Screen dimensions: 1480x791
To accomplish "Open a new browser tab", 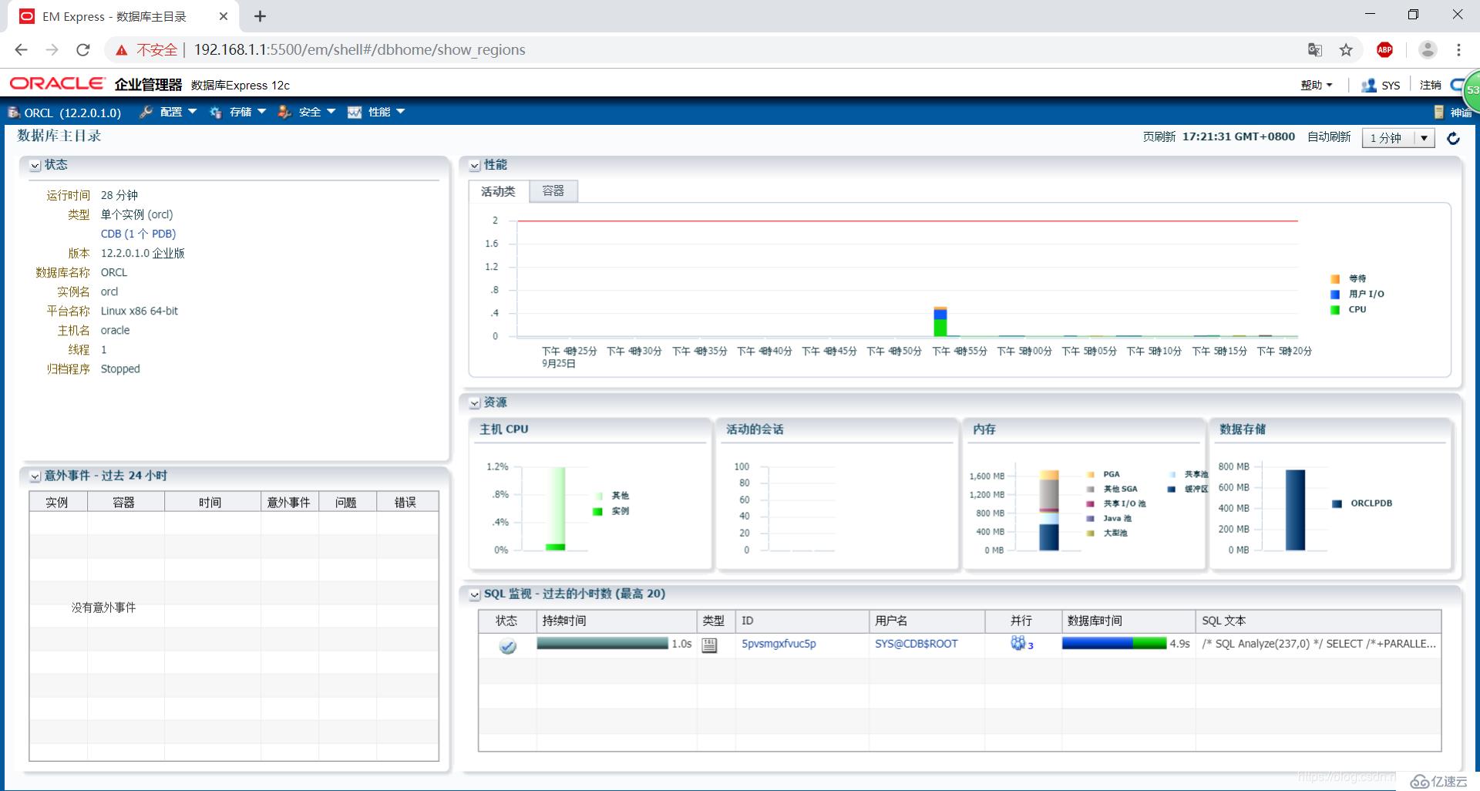I will pos(260,16).
